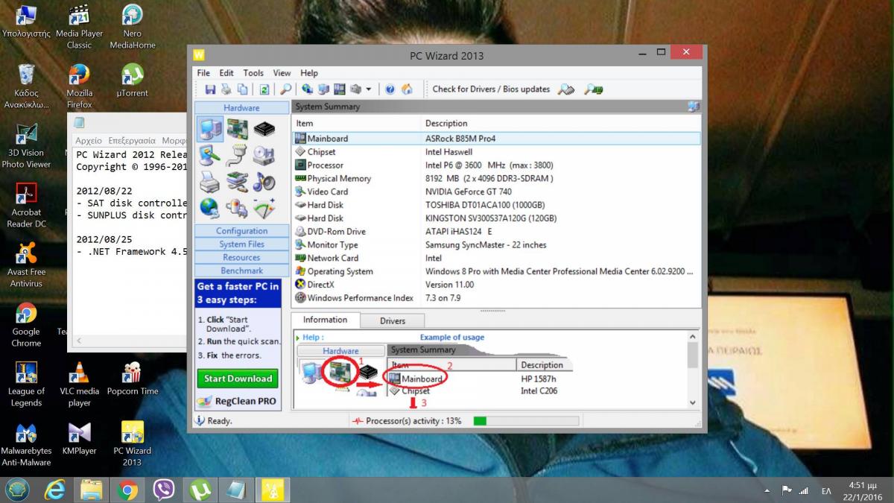Click the Save report toolbar icon
The width and height of the screenshot is (894, 503).
click(210, 89)
